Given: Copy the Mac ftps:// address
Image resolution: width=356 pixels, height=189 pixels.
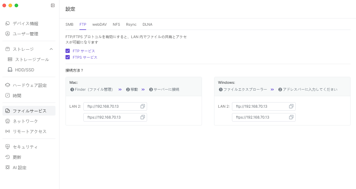Looking at the screenshot, I should 143,117.
